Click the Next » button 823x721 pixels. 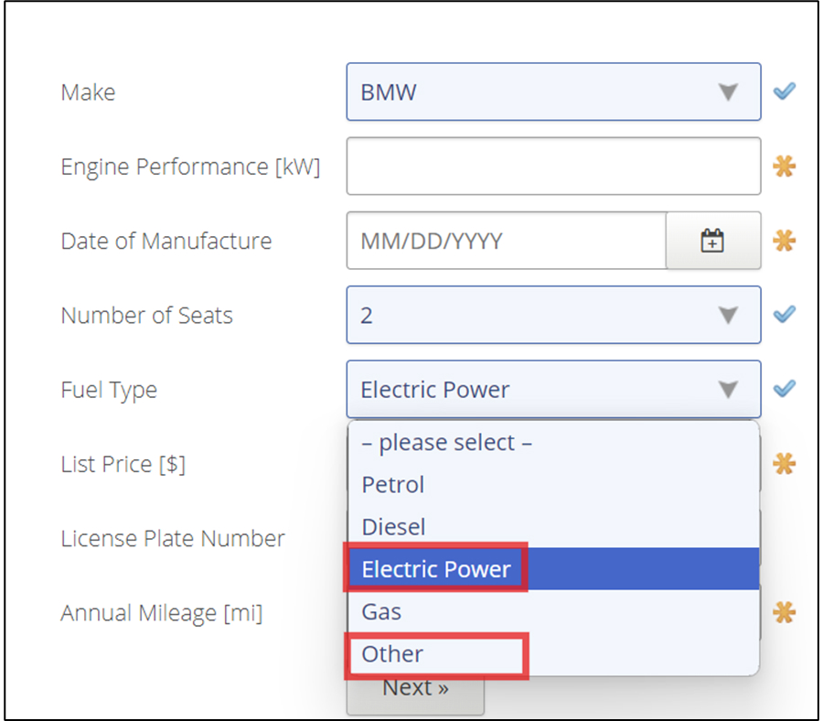(415, 694)
